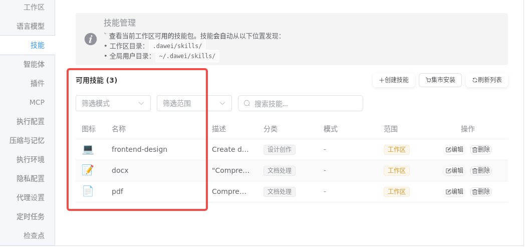Delete the pdf skill
This screenshot has height=247, width=526.
tap(481, 191)
